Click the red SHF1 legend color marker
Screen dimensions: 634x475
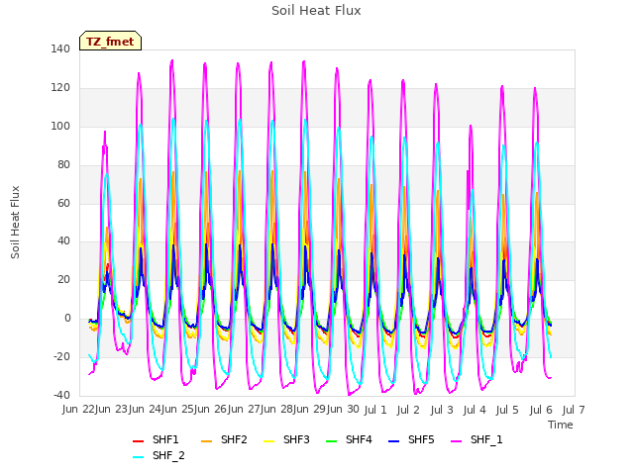tap(139, 441)
